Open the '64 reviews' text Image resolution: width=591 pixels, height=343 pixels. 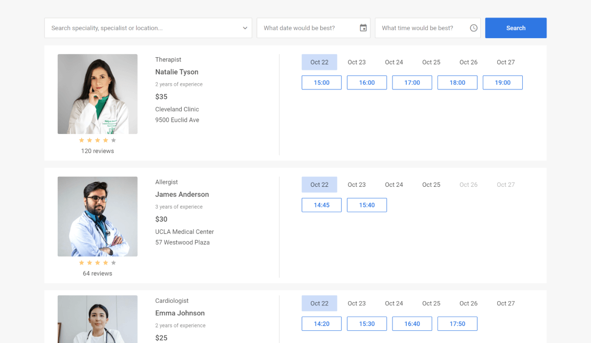click(97, 273)
